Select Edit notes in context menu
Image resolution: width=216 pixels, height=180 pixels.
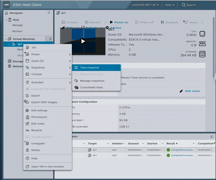pyautogui.click(x=48, y=124)
